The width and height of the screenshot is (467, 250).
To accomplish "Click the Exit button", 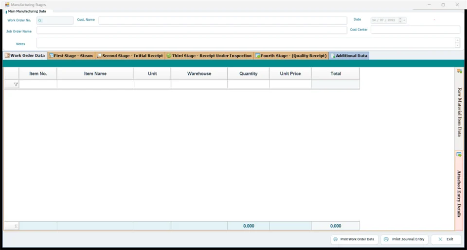I will pos(446,239).
